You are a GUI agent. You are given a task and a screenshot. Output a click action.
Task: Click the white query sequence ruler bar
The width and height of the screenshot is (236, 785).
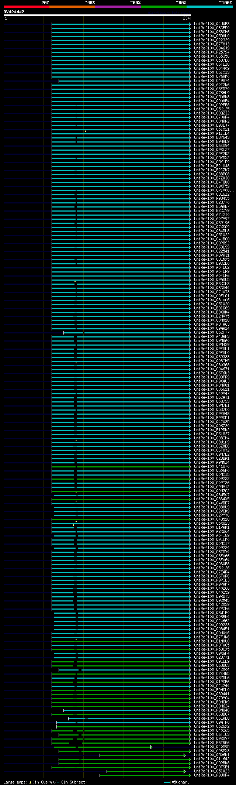(x=97, y=15)
